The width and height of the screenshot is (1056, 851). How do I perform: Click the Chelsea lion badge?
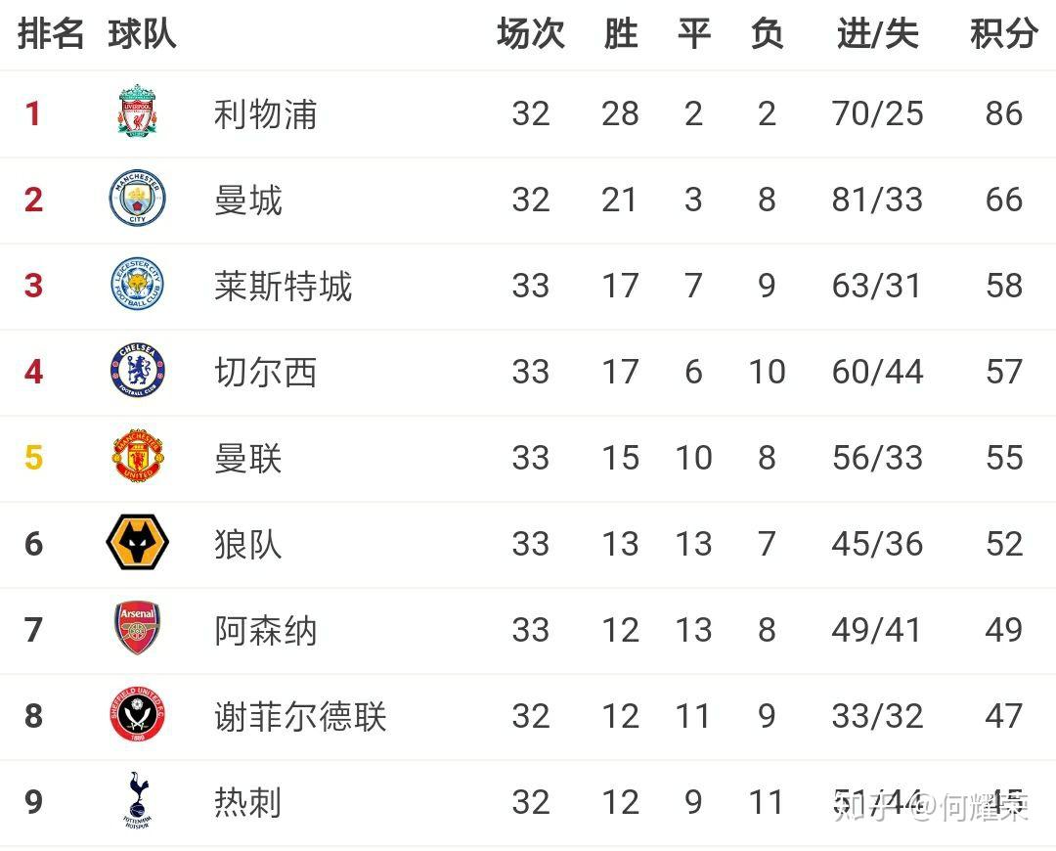click(x=138, y=370)
